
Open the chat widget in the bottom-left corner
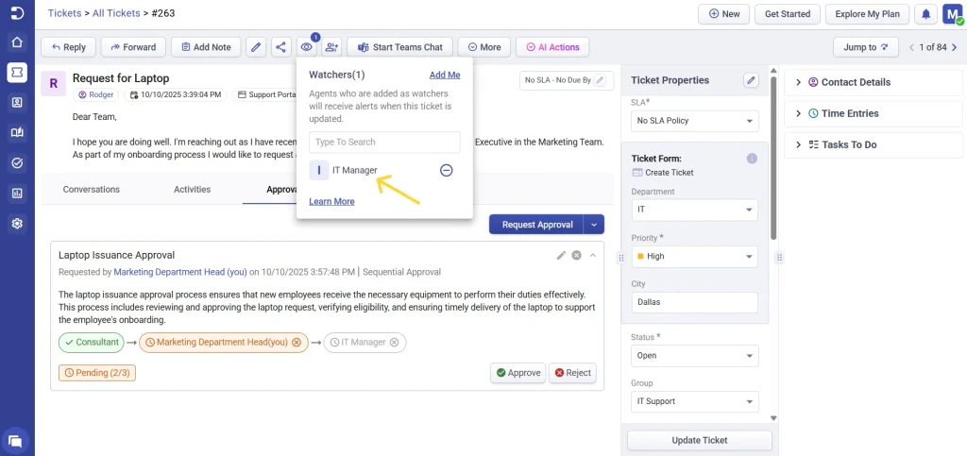click(x=16, y=439)
